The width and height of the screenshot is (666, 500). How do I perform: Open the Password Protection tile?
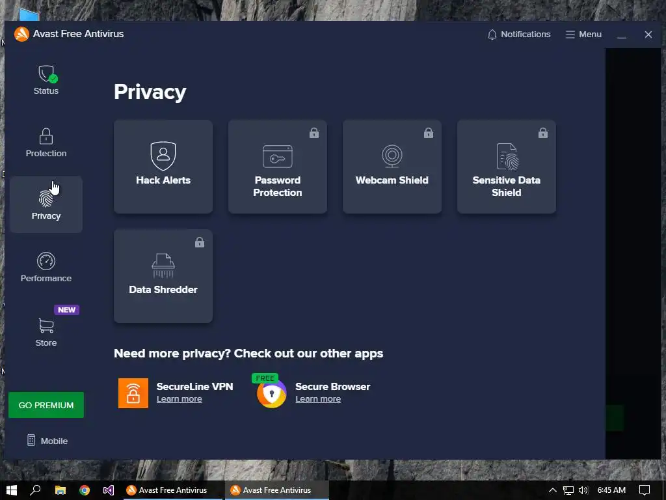pos(277,166)
